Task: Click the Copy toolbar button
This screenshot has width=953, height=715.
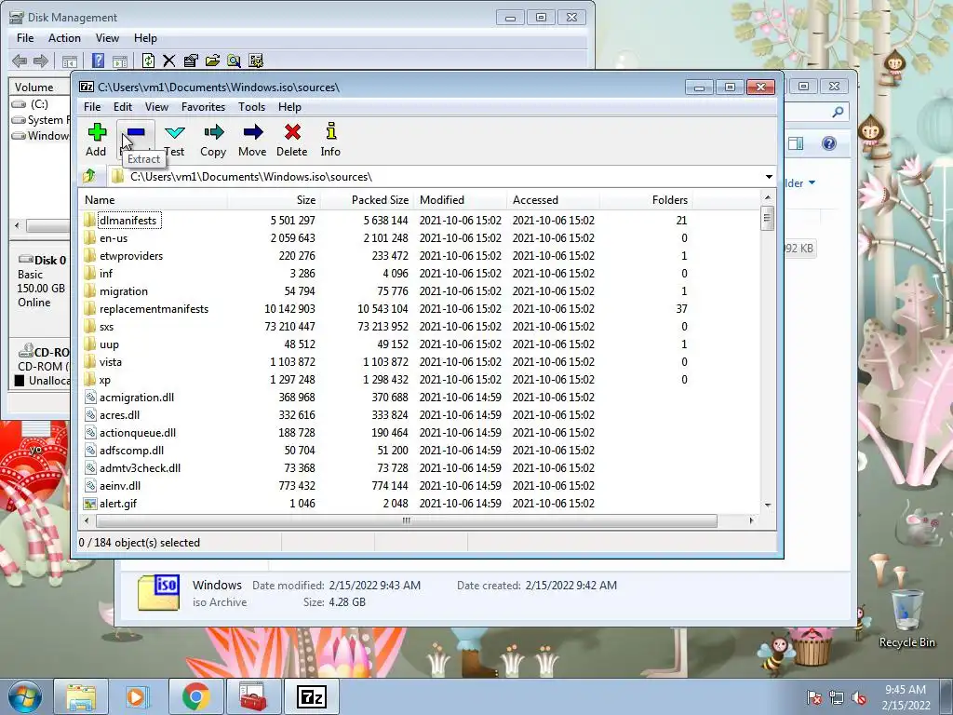Action: (213, 140)
